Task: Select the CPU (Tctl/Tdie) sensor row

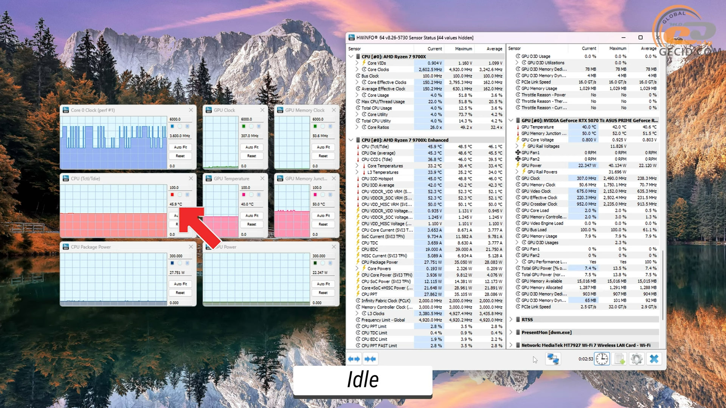Action: 430,147
